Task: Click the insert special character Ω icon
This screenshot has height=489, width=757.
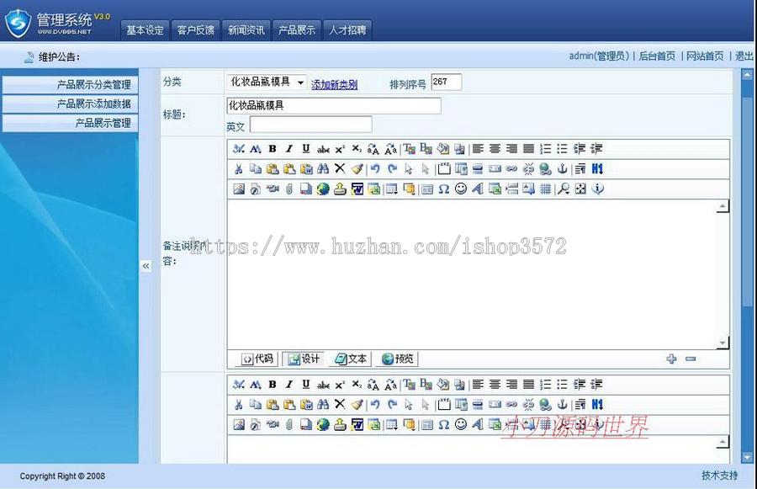Action: pos(445,189)
